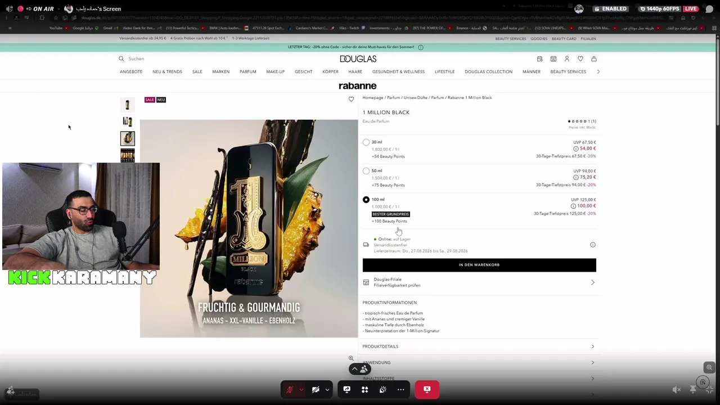
Task: Open the promo code info icon in banner
Action: [x=421, y=47]
